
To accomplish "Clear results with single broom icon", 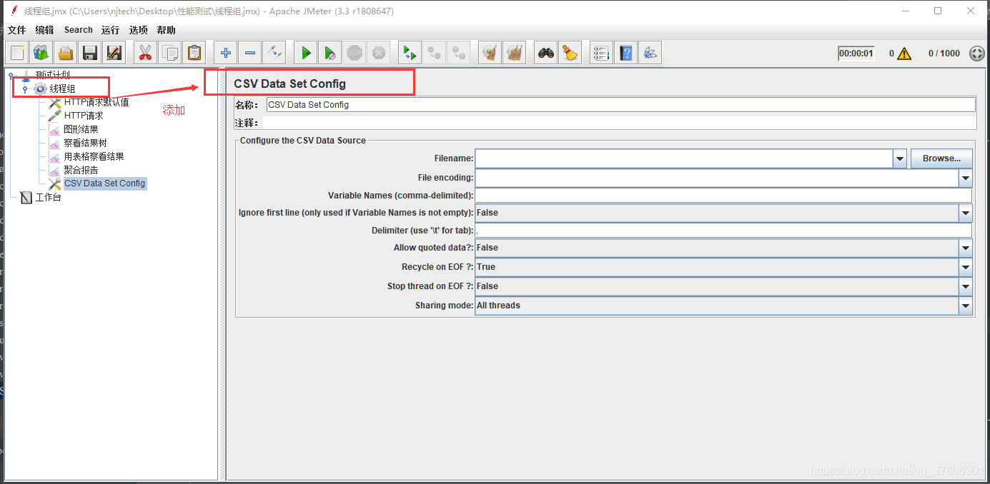I will [490, 53].
